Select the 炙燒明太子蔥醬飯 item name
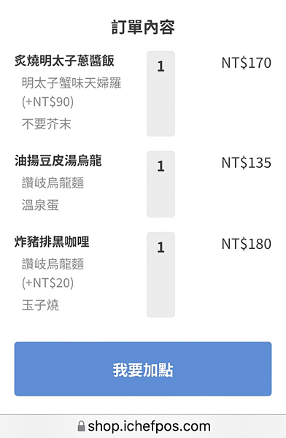This screenshot has height=438, width=286. point(64,61)
